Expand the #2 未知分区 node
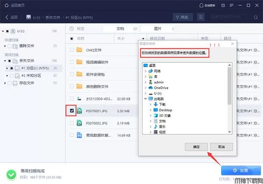 click(7, 76)
